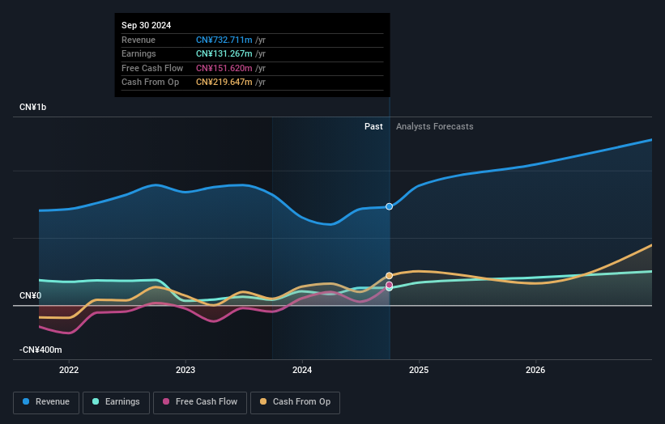Click the CN¥0 y-axis label

30,295
